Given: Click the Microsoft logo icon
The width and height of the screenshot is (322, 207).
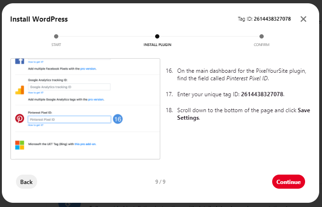Looking at the screenshot, I should tap(20, 145).
